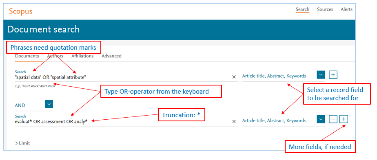Open the AND operator dropdown
The image size is (377, 160).
(x=49, y=104)
